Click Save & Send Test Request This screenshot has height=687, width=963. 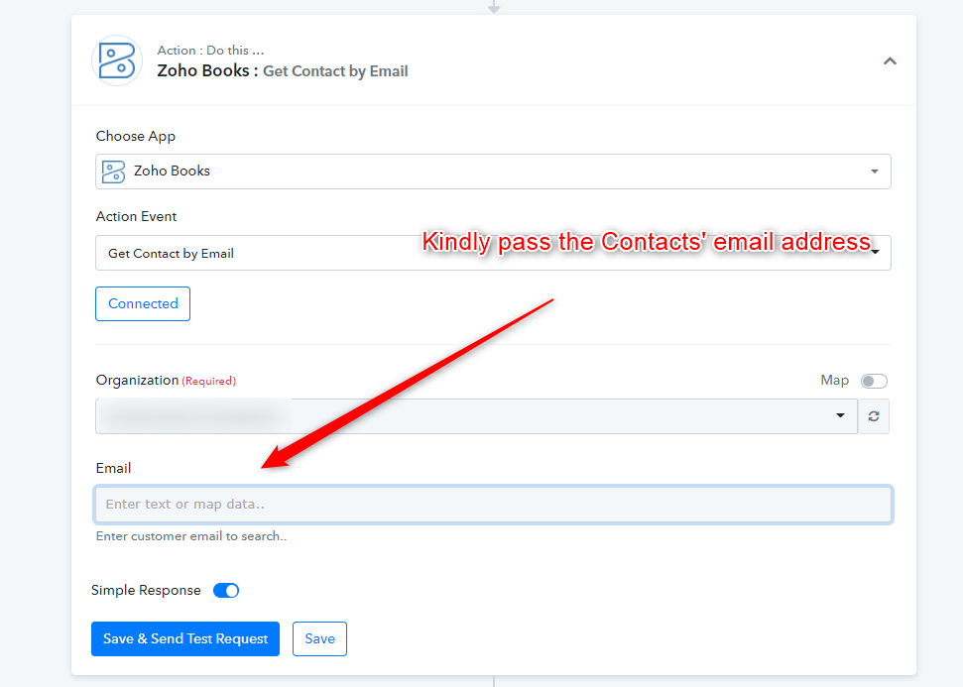185,638
